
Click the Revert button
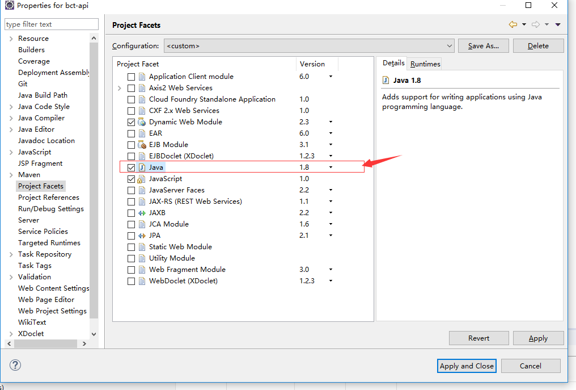tap(478, 338)
